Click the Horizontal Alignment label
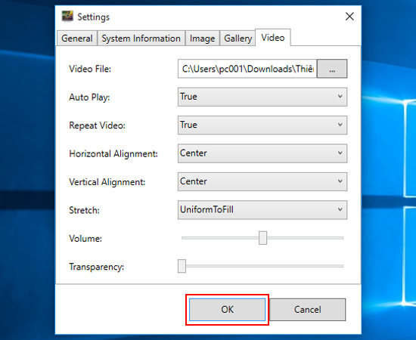 (x=113, y=153)
